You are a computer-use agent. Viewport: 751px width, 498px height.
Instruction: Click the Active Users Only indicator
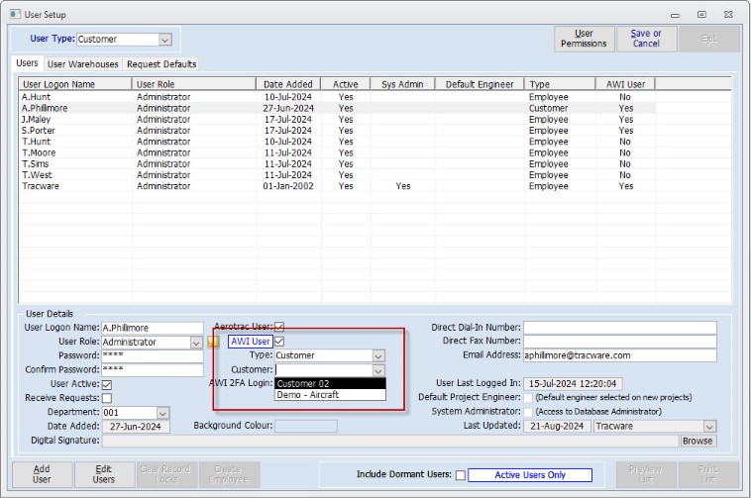point(530,475)
